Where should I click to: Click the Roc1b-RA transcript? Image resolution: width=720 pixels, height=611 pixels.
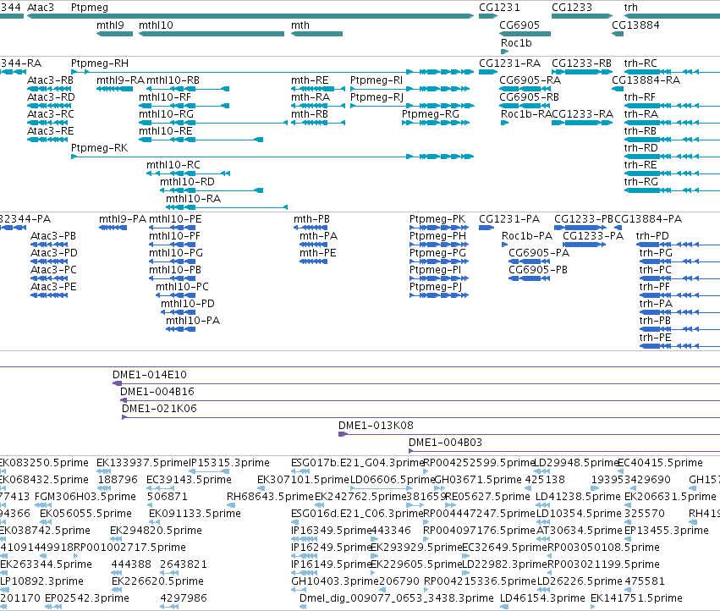click(x=504, y=123)
